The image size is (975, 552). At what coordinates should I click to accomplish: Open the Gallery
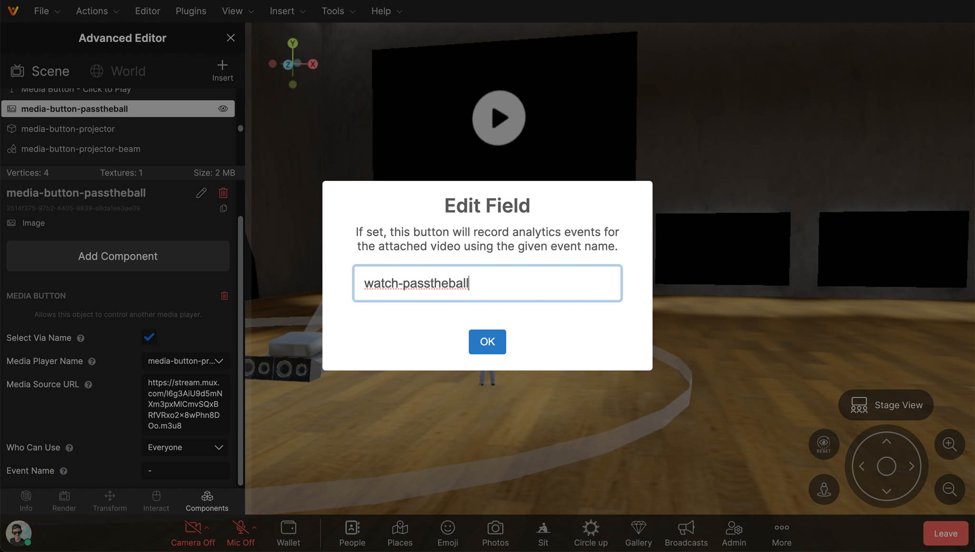(638, 533)
